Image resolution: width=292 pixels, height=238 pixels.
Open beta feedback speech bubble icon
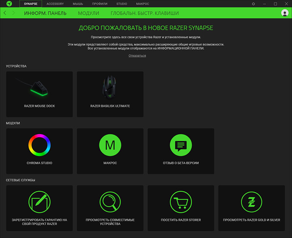[180, 145]
